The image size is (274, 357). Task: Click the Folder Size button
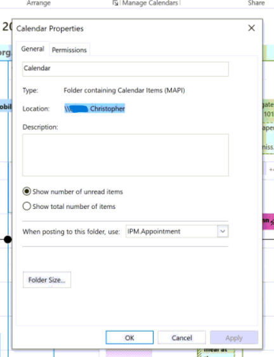(47, 280)
